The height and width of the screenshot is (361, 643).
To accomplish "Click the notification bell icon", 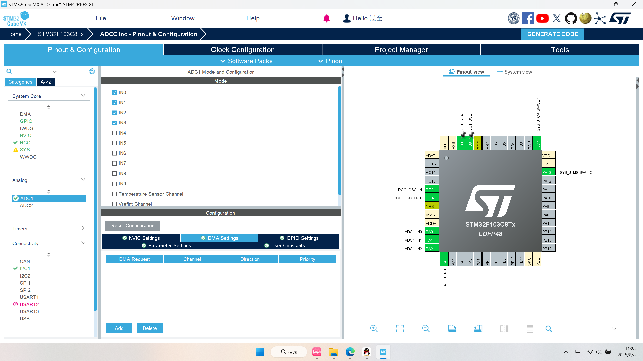I will [x=326, y=18].
